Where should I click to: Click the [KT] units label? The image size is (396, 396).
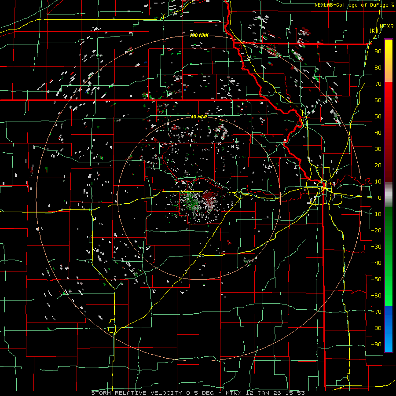click(x=376, y=31)
